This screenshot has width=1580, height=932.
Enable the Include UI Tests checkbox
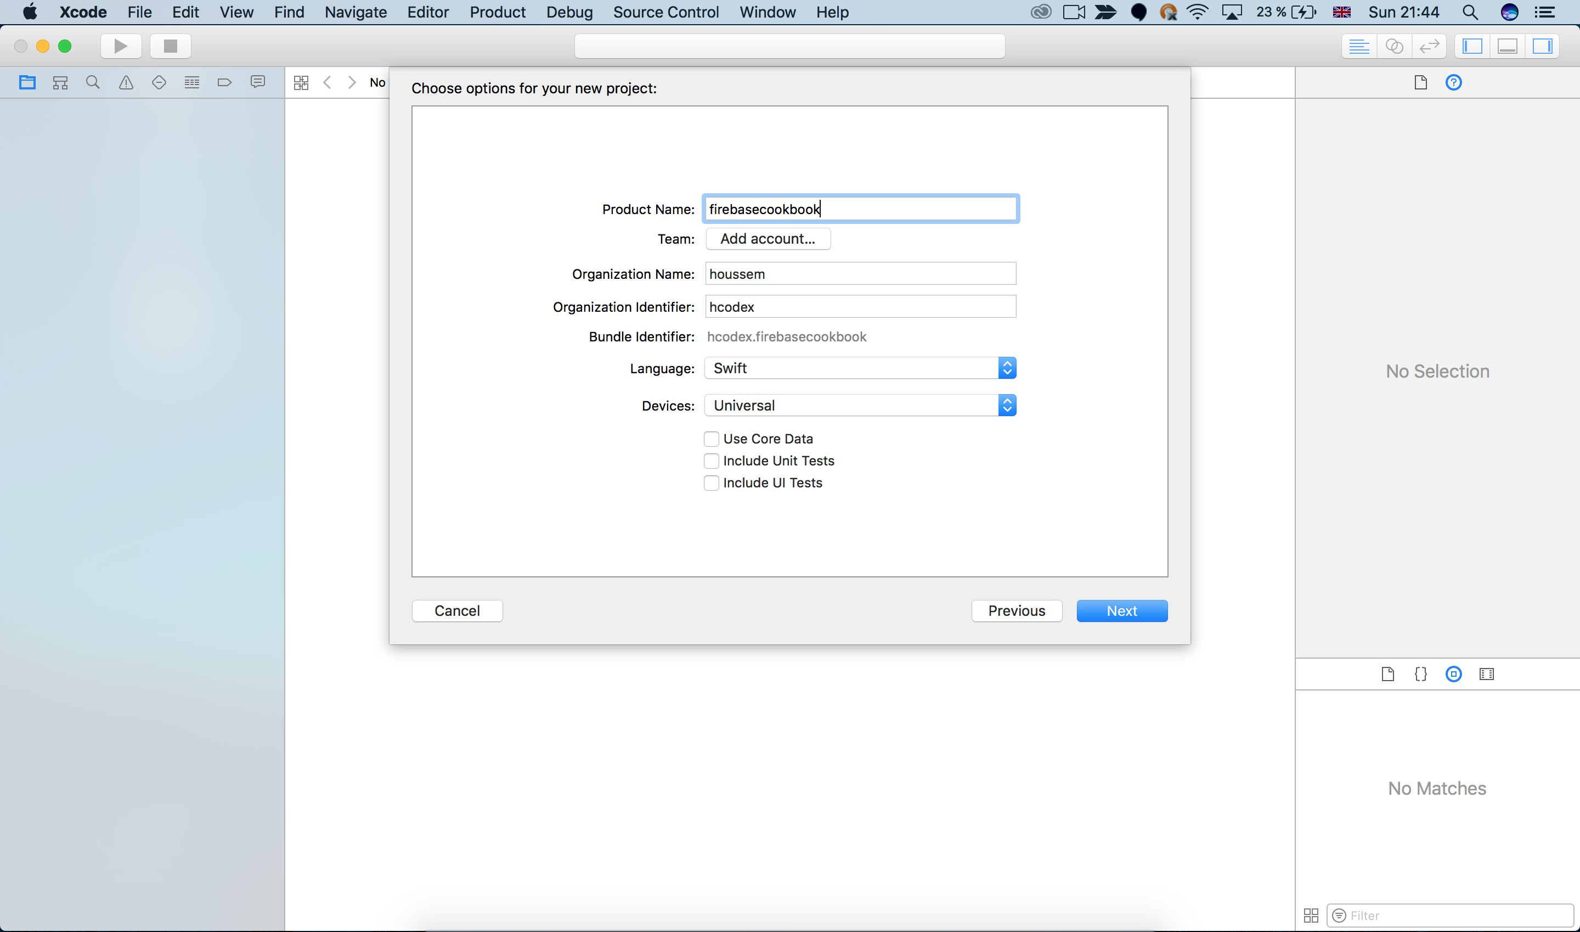pyautogui.click(x=711, y=482)
